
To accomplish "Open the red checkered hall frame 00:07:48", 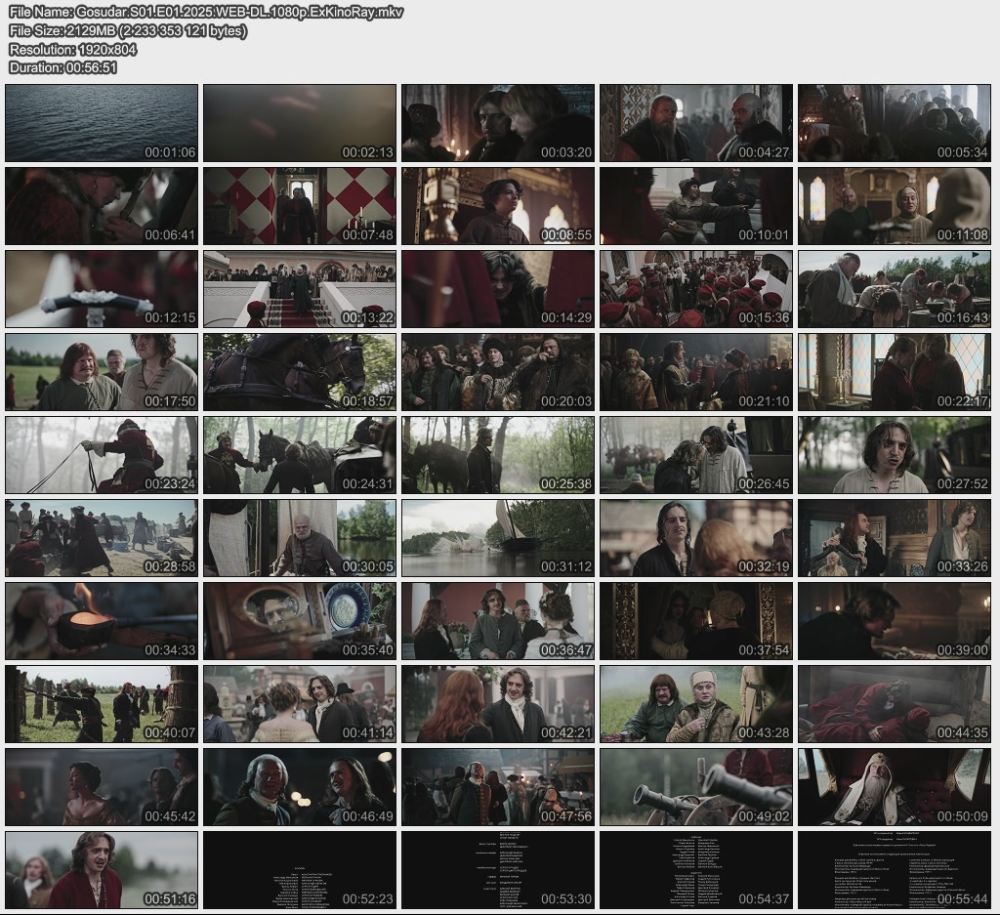I will pos(300,206).
